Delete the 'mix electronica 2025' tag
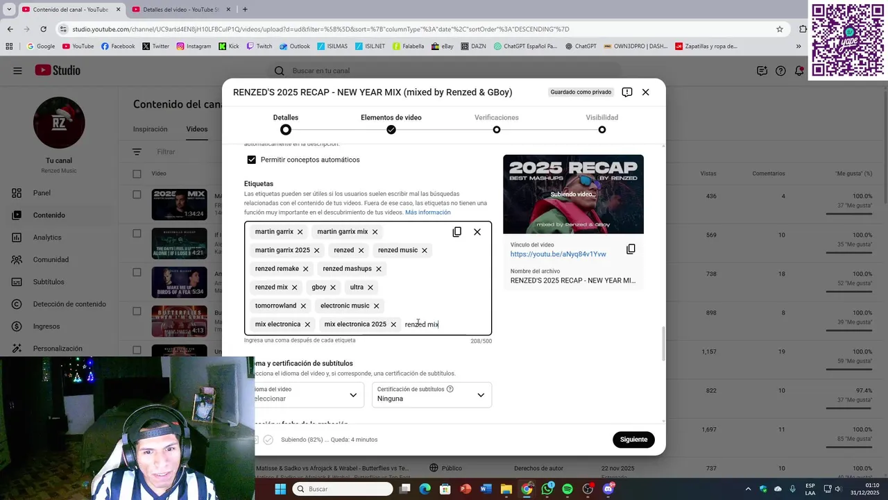The image size is (888, 500). click(393, 324)
